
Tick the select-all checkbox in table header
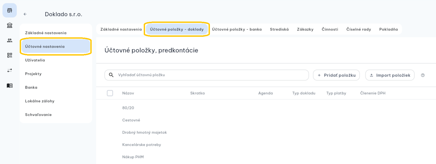[110, 93]
